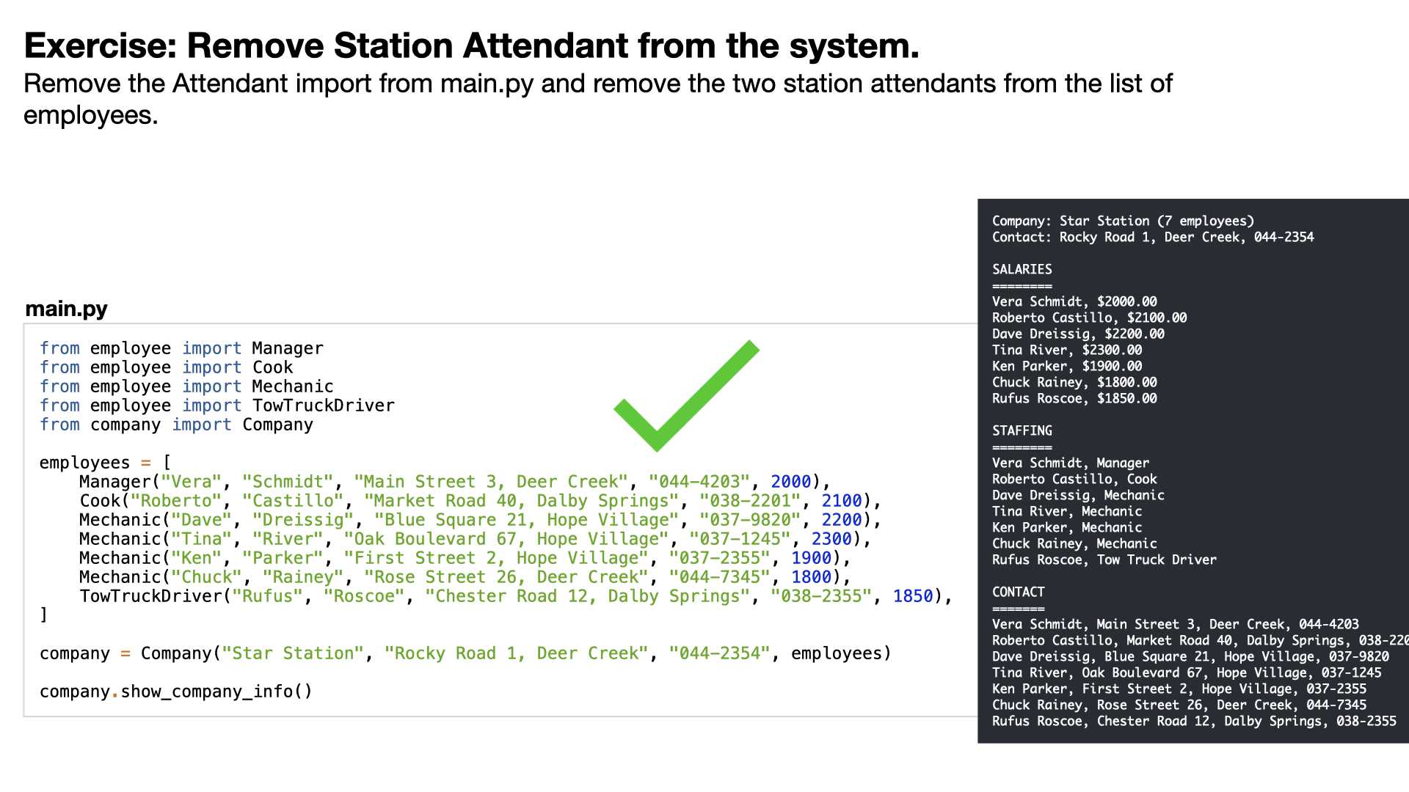This screenshot has width=1409, height=792.
Task: Click the Mechanic("Ken", "Parker") code line
Action: tap(465, 558)
